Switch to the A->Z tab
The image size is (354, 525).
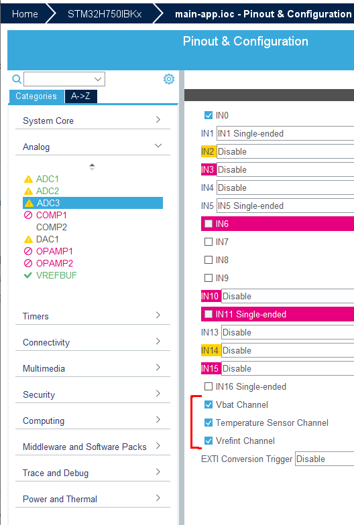tap(80, 96)
